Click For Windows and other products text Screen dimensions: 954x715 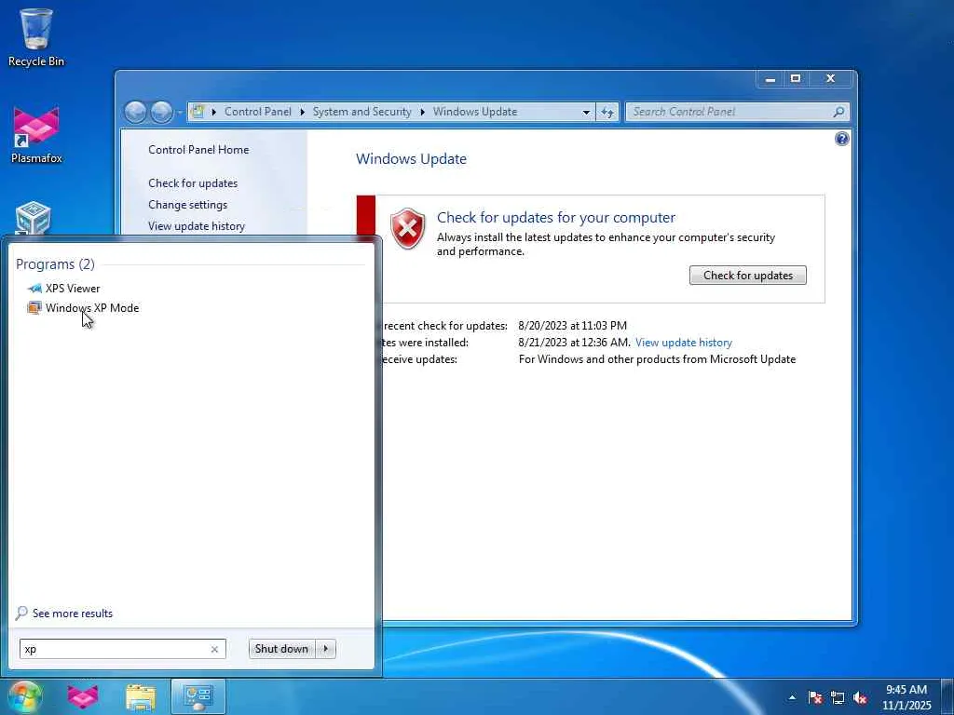pyautogui.click(x=657, y=359)
